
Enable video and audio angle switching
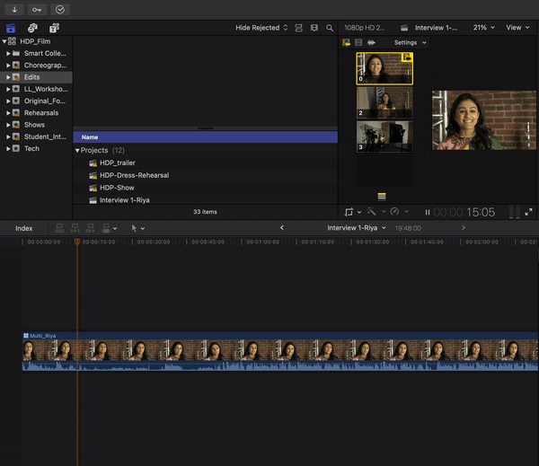tap(347, 42)
